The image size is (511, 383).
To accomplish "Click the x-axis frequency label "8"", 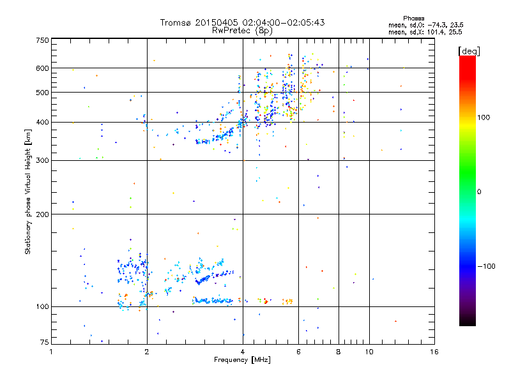I will pos(339,352).
